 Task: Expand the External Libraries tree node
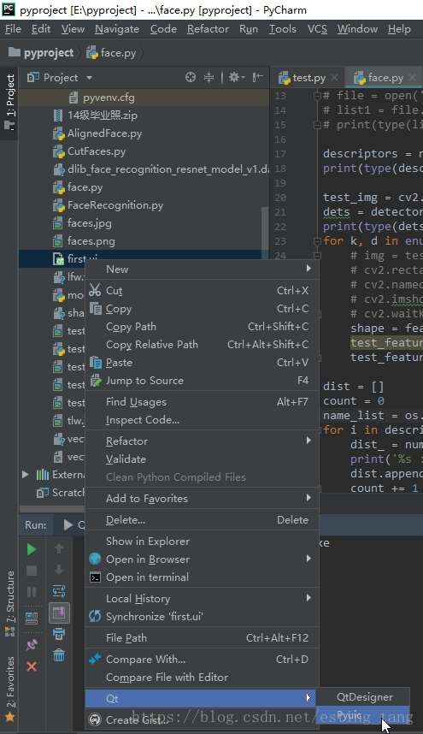26,475
